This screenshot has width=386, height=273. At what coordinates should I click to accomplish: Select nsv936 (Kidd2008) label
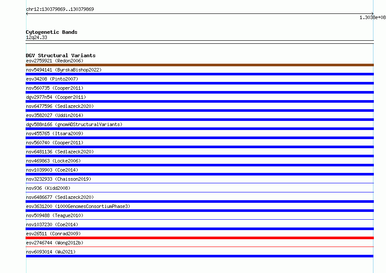[x=48, y=188]
